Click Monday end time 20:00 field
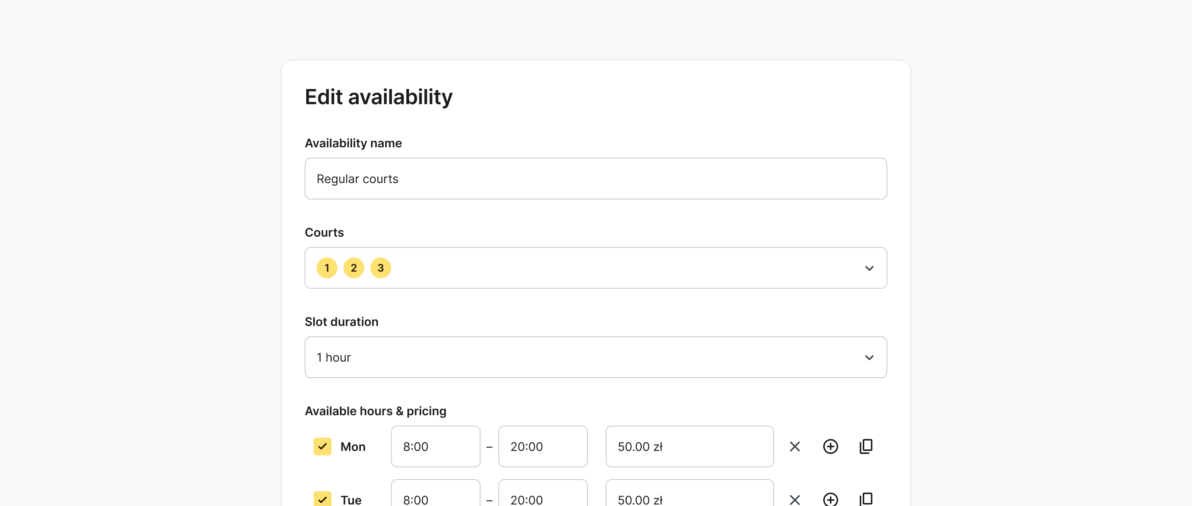This screenshot has height=506, width=1192. click(542, 446)
